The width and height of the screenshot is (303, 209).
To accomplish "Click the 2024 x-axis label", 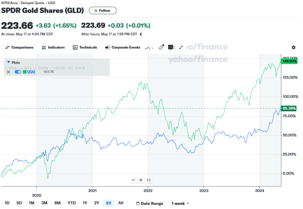I will coord(259,191).
